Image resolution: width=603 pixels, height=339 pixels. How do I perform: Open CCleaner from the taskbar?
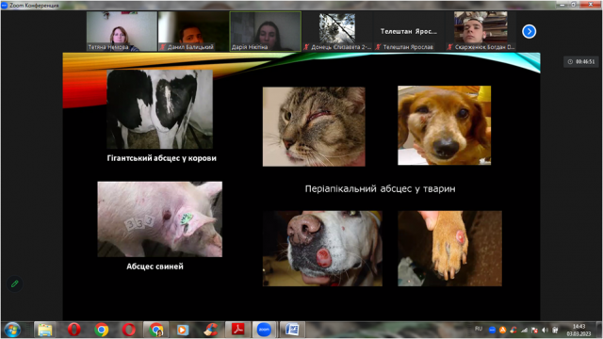tap(210, 330)
